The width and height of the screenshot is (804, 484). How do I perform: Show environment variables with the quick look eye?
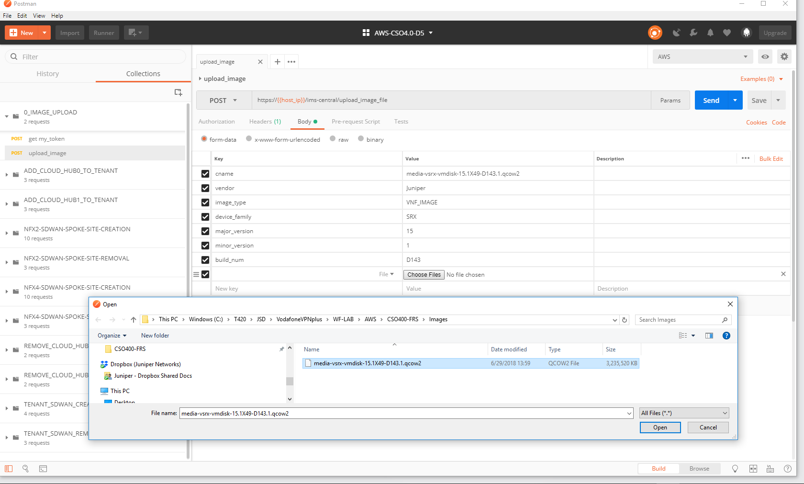tap(765, 56)
